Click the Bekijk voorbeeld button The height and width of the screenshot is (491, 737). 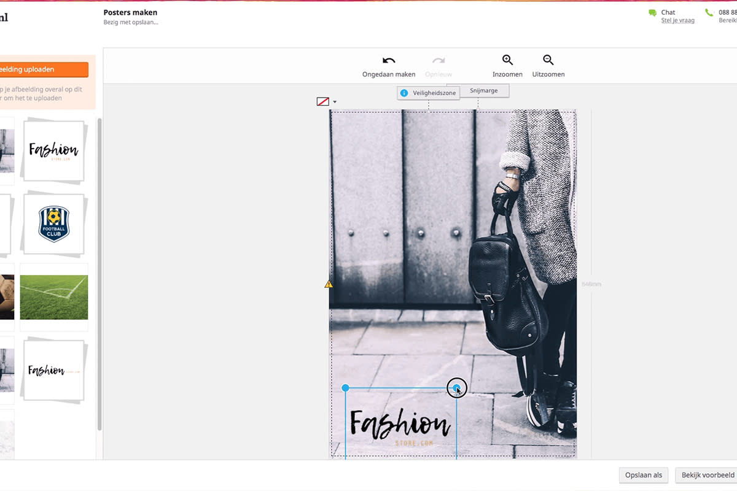point(707,475)
